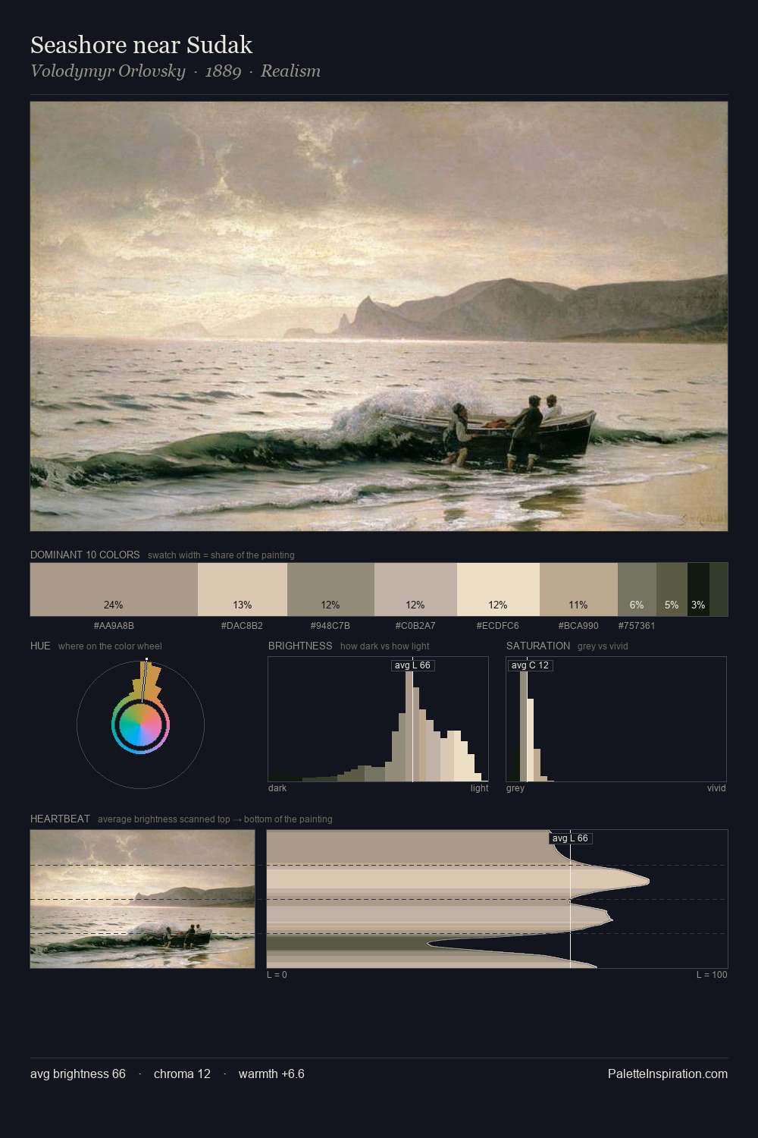Click the heartbeat brightness profile chart
The image size is (758, 1138).
pyautogui.click(x=497, y=899)
